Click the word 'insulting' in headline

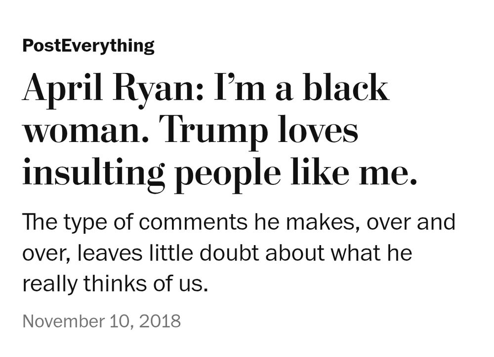93,175
